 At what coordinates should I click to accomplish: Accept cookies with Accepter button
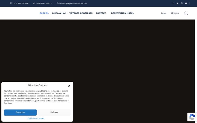pyautogui.click(x=20, y=112)
